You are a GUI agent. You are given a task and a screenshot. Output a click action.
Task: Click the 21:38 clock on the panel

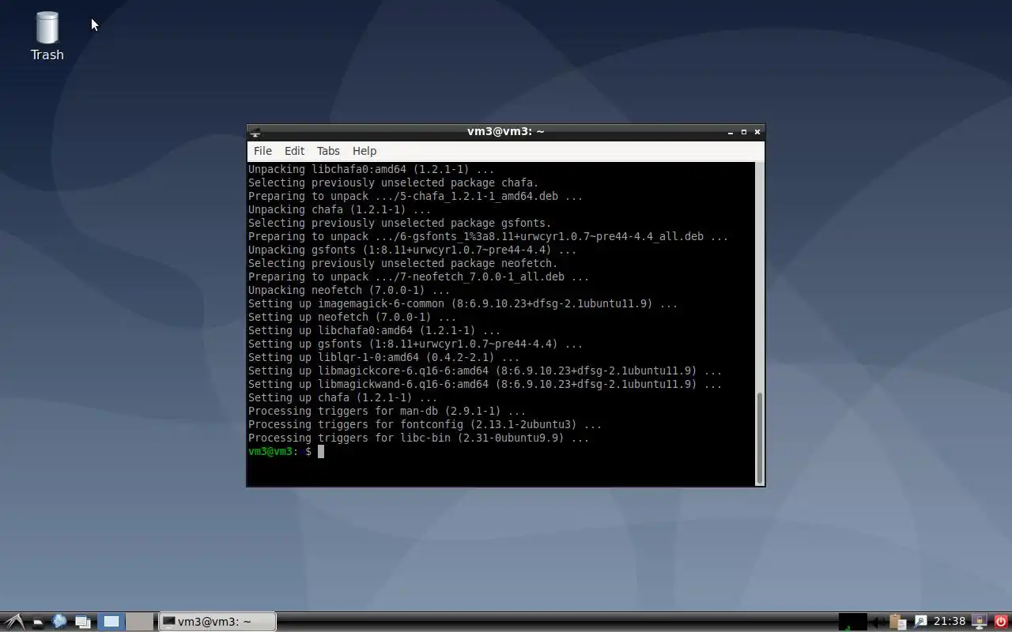coord(950,622)
